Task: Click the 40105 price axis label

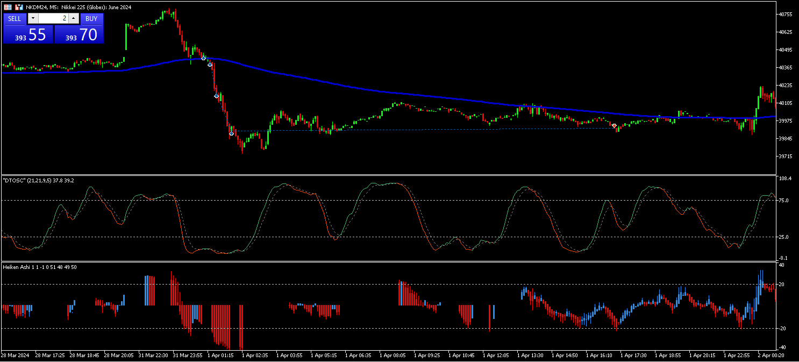Action: tap(786, 103)
